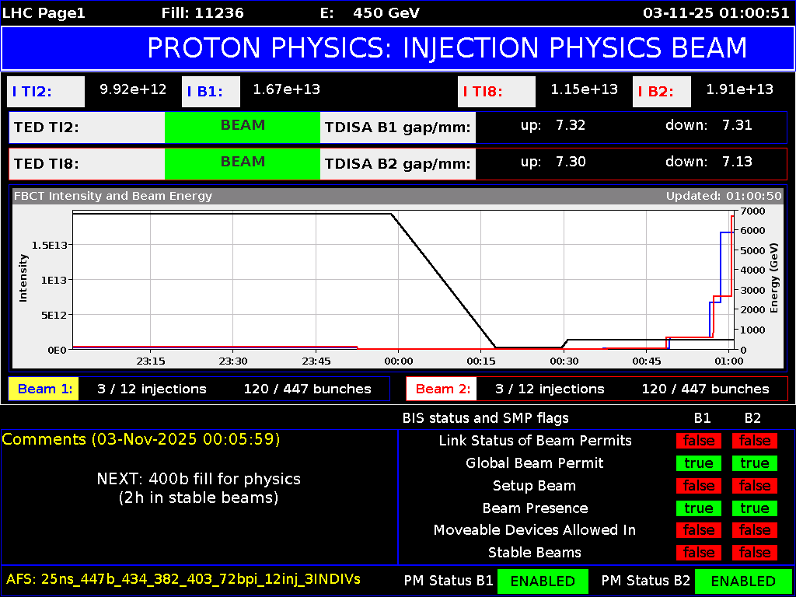Open the Beam 1 injection status panel
796x597 pixels.
43,389
